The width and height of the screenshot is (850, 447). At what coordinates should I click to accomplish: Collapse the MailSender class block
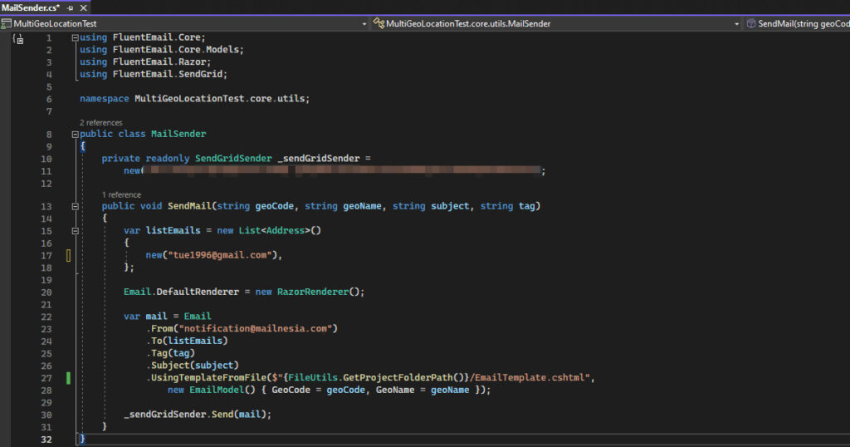[x=76, y=135]
